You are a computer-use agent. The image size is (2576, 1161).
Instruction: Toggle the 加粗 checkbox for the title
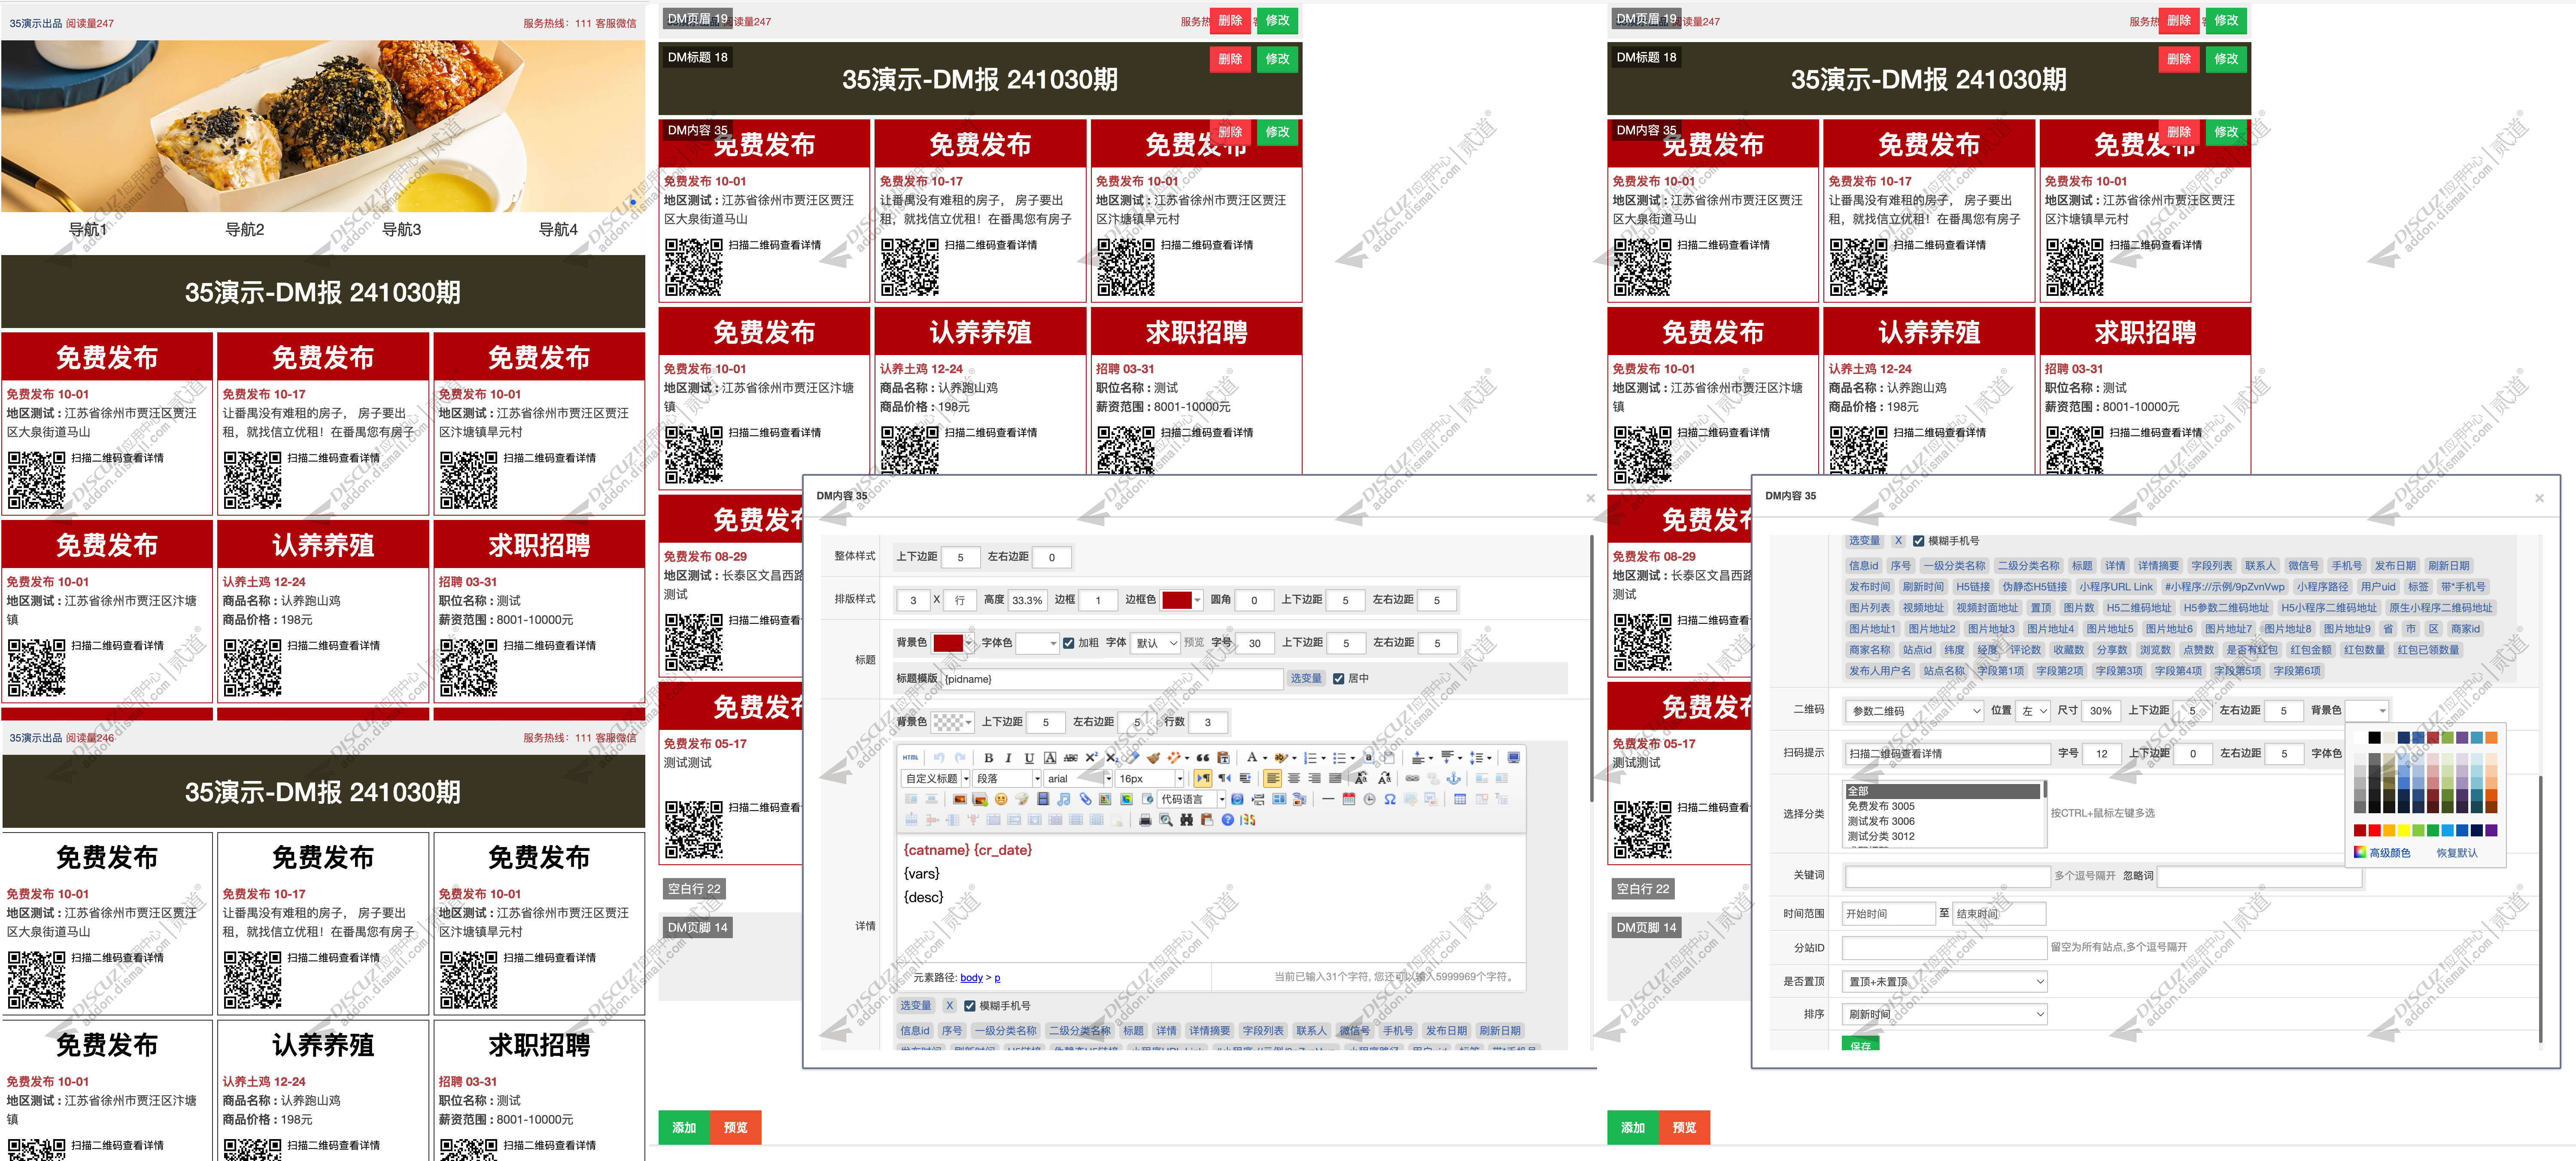(1068, 643)
